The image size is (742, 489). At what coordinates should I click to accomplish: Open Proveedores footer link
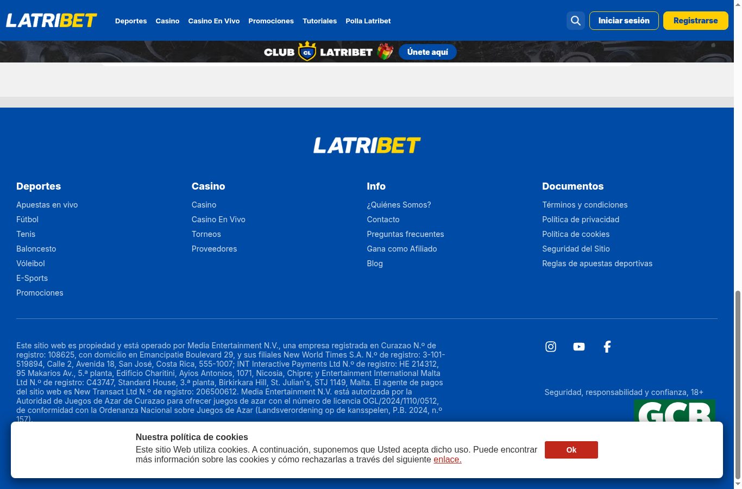click(x=215, y=249)
